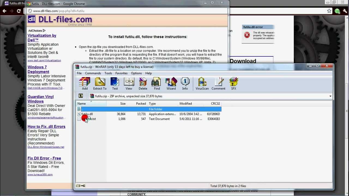Click the Delete toolbar icon

[x=143, y=84]
